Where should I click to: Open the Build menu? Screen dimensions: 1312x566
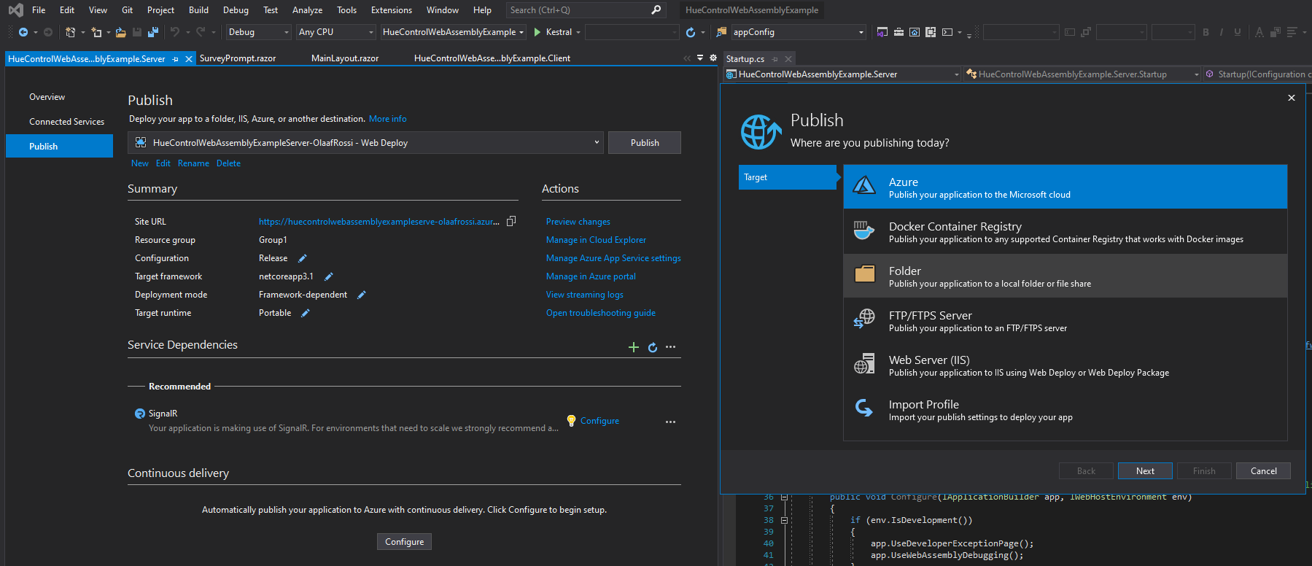click(198, 10)
